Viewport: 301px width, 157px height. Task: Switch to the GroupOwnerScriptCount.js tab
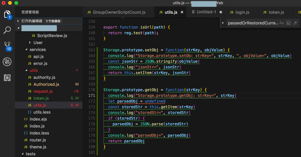point(119,12)
